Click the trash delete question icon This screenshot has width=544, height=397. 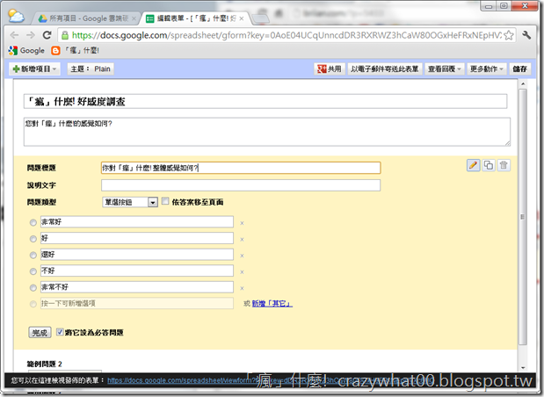[x=504, y=165]
